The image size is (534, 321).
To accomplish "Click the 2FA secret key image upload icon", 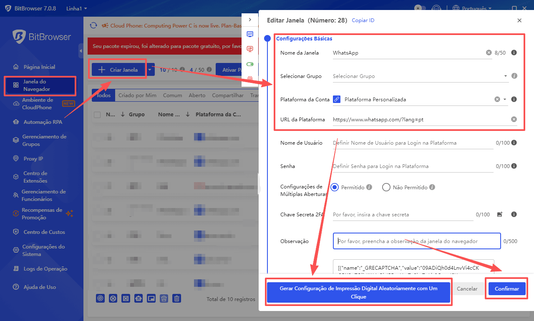I will [x=500, y=214].
